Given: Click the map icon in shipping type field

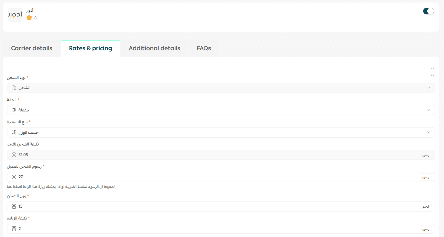Looking at the screenshot, I should click(14, 88).
